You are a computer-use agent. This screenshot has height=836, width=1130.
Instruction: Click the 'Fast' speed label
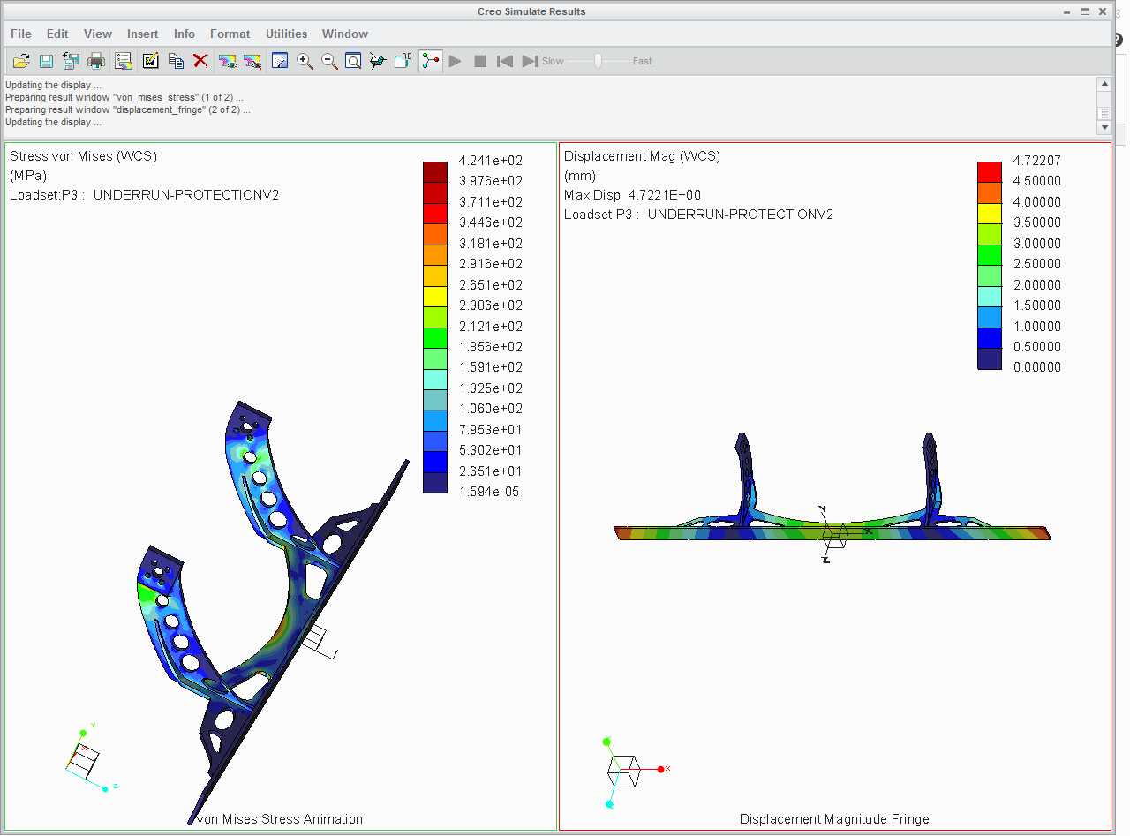point(642,61)
